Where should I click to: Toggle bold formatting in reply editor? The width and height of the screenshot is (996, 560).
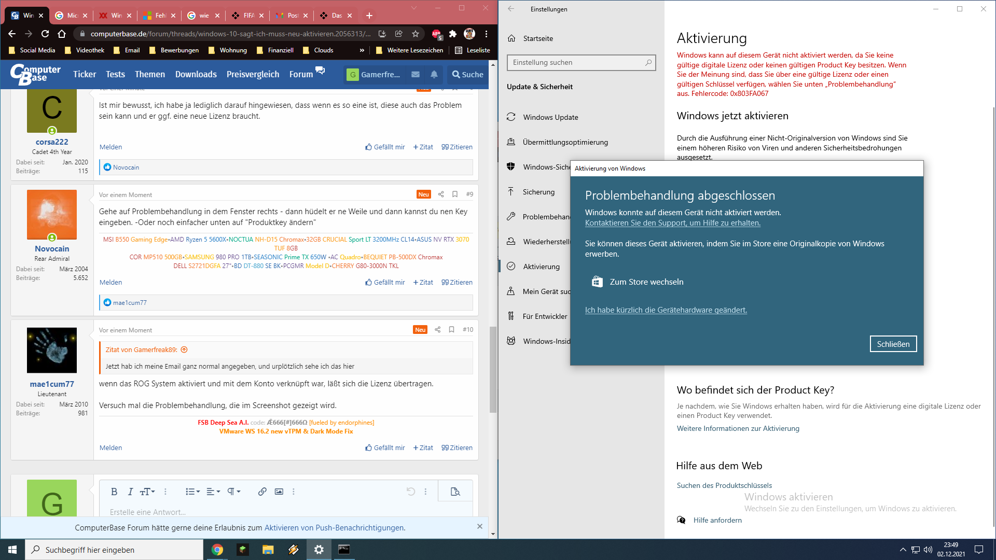[x=114, y=492]
